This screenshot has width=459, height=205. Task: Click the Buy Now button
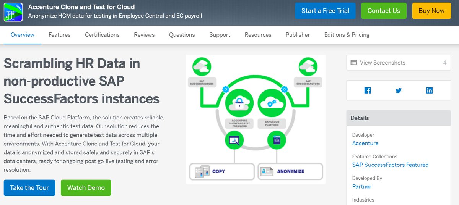click(431, 11)
